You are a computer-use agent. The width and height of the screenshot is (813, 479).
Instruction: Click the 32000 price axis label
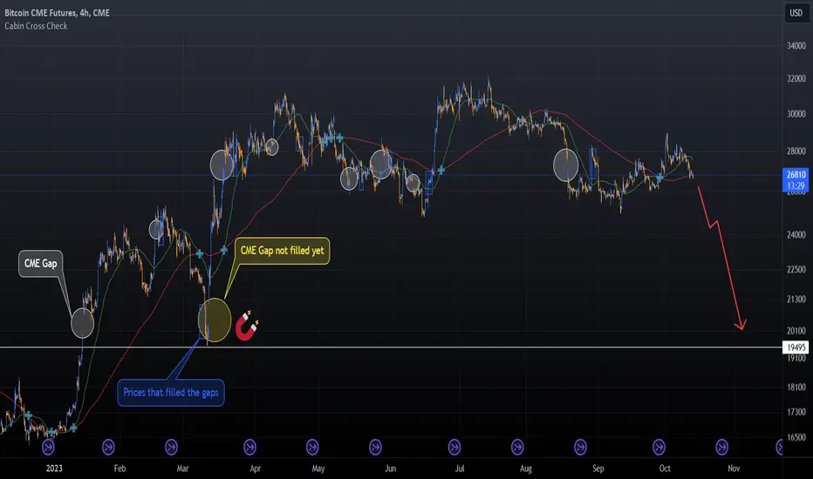796,78
